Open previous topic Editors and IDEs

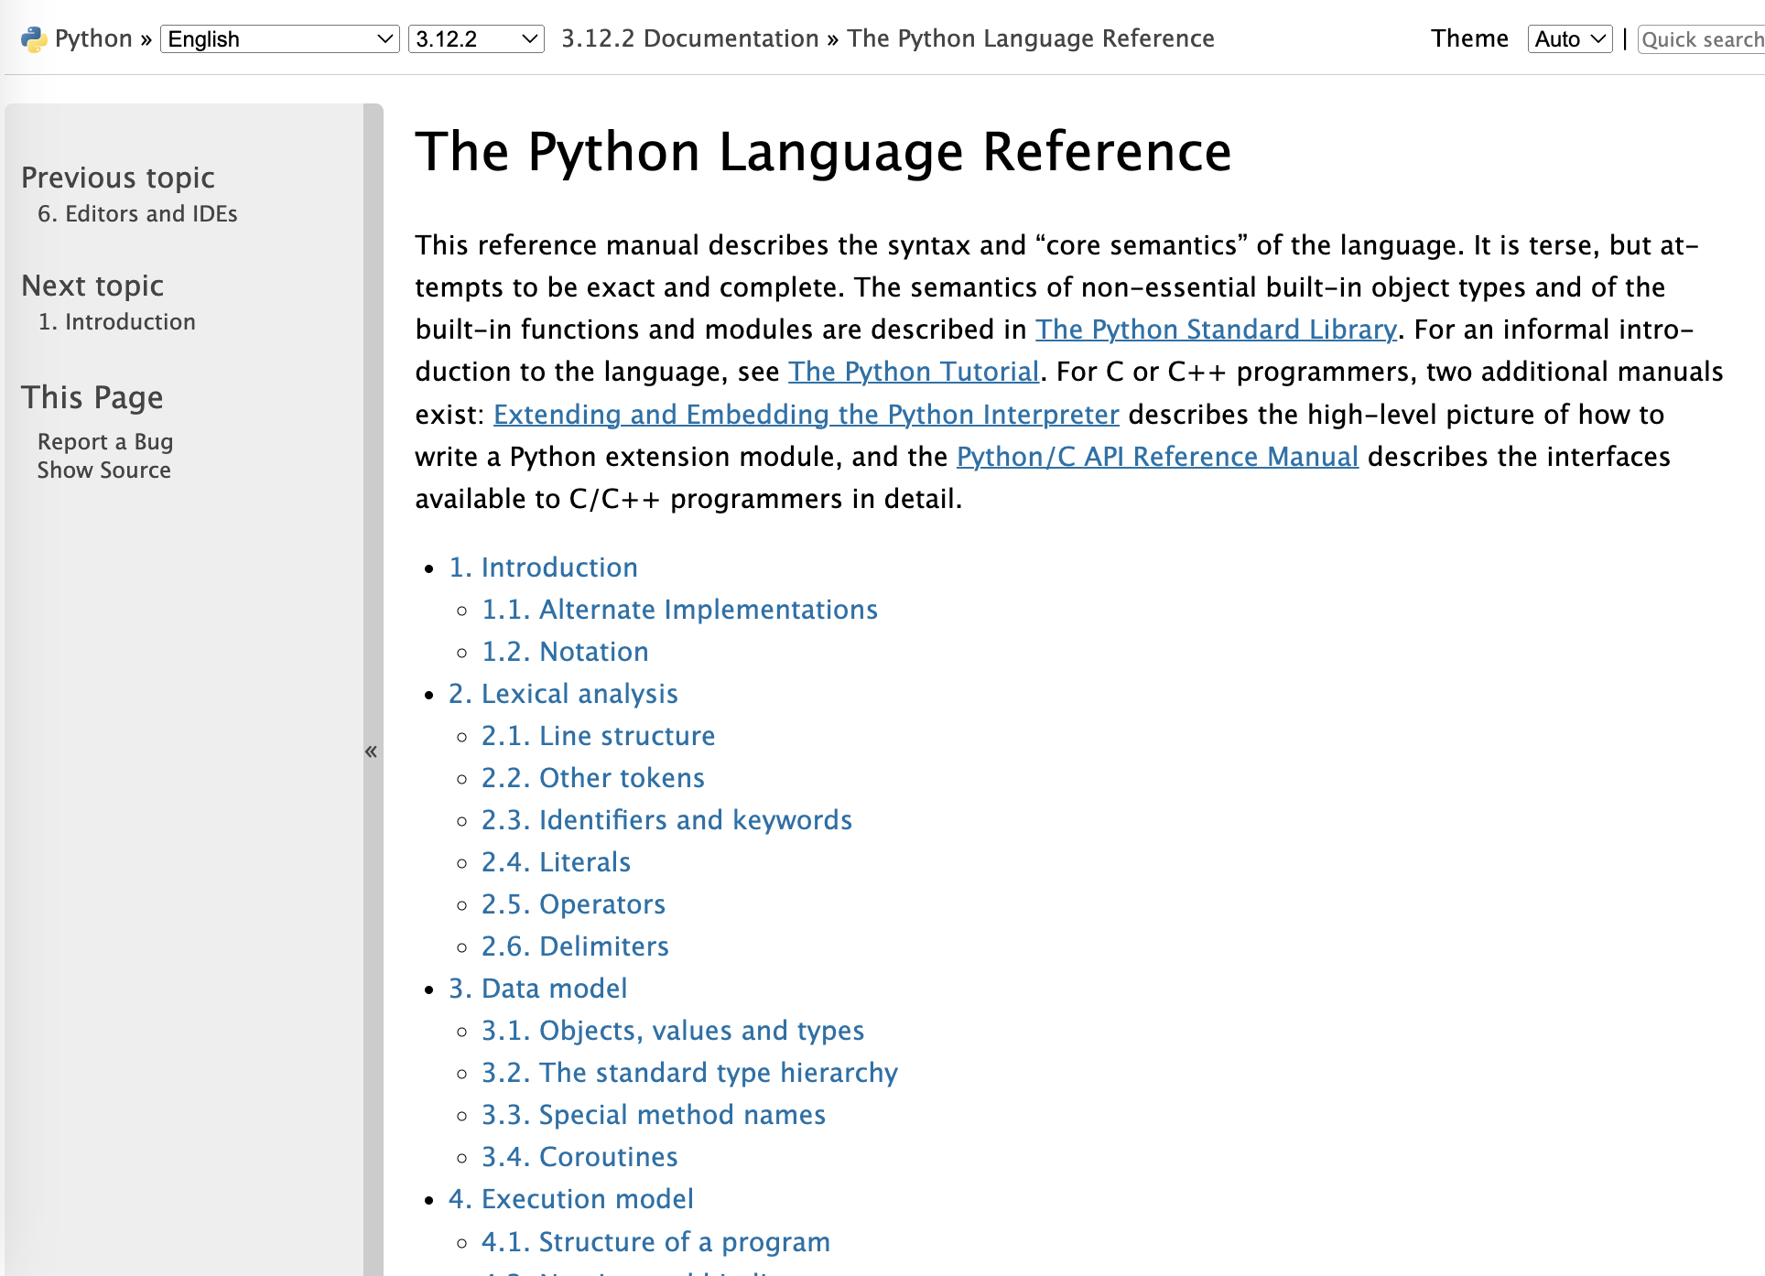(137, 213)
